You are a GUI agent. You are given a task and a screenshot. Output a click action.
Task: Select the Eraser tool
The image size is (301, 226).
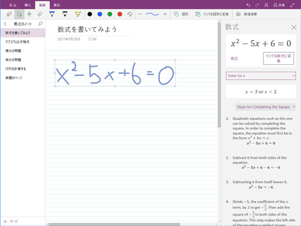[x=40, y=14]
